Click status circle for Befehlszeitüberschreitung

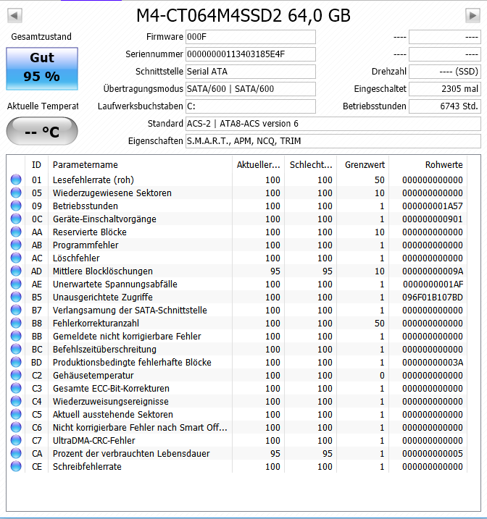(x=16, y=349)
